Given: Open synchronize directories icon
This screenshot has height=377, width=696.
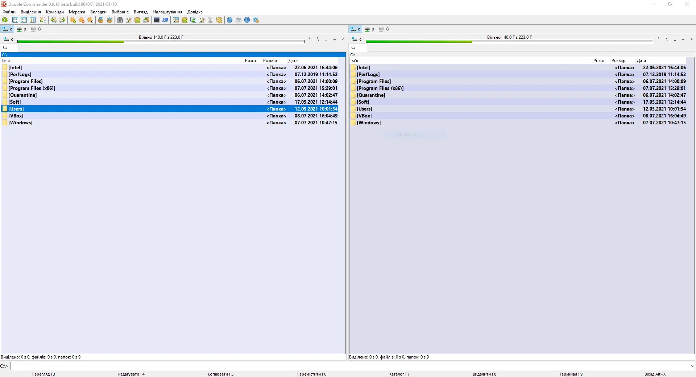Looking at the screenshot, I should point(137,20).
